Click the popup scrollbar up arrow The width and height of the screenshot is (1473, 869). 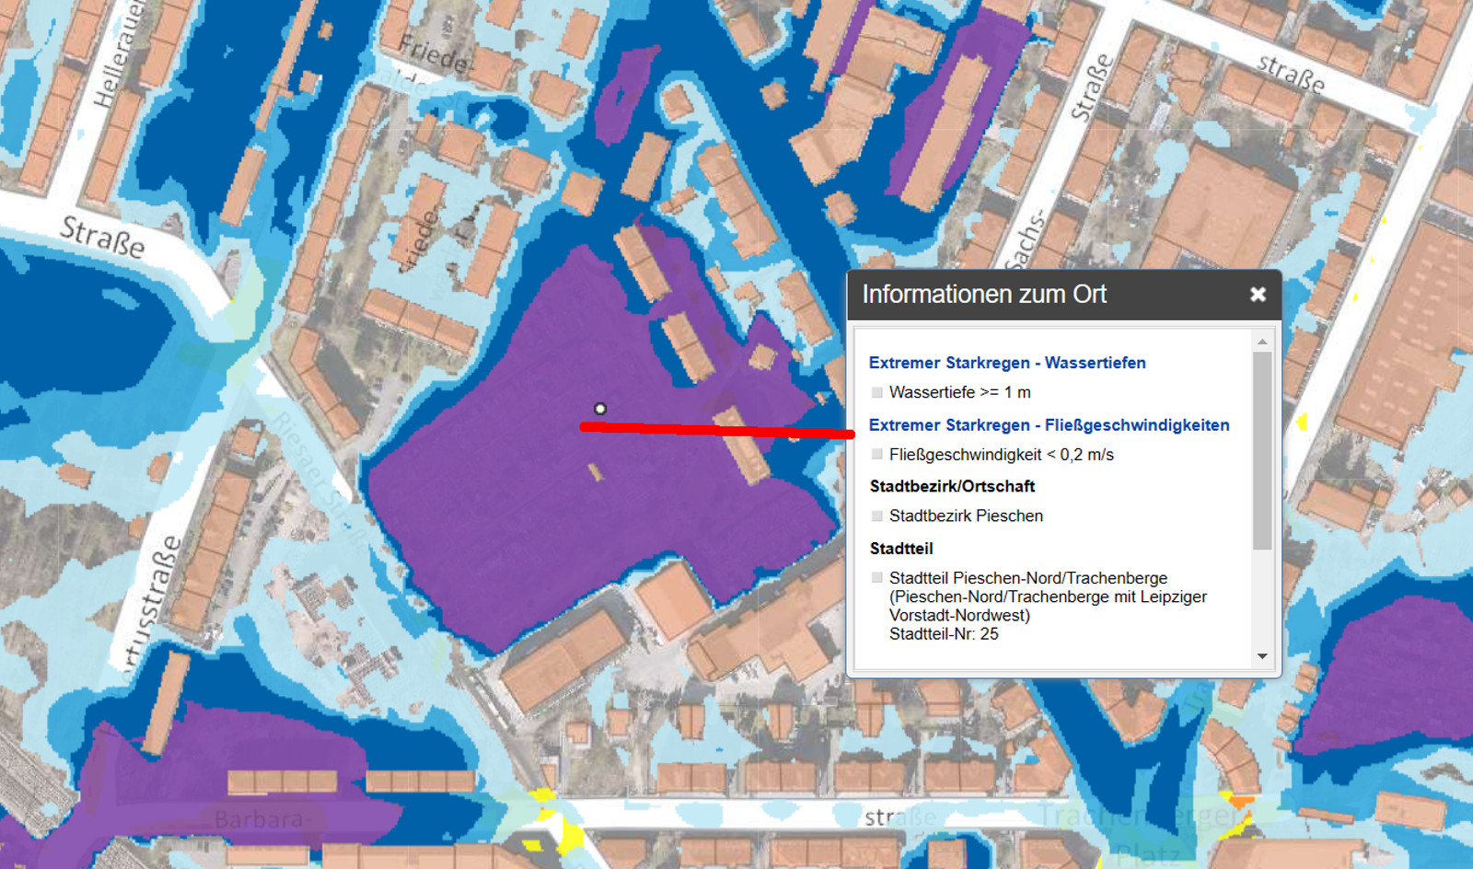[1262, 342]
